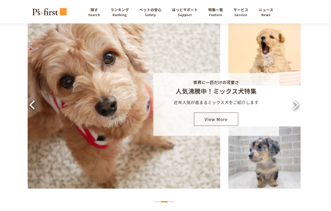Open the サービス Service menu
331x211 pixels.
pos(241,12)
